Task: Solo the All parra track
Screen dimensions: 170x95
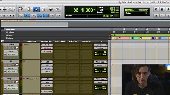Action: coord(13,82)
